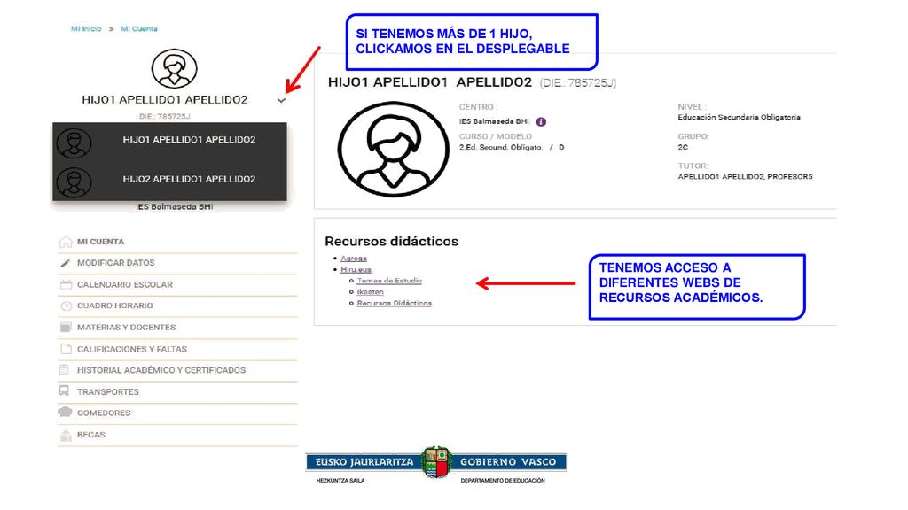
Task: Click the avatar icon of HIJO2 in dropdown list
Action: pos(74,182)
